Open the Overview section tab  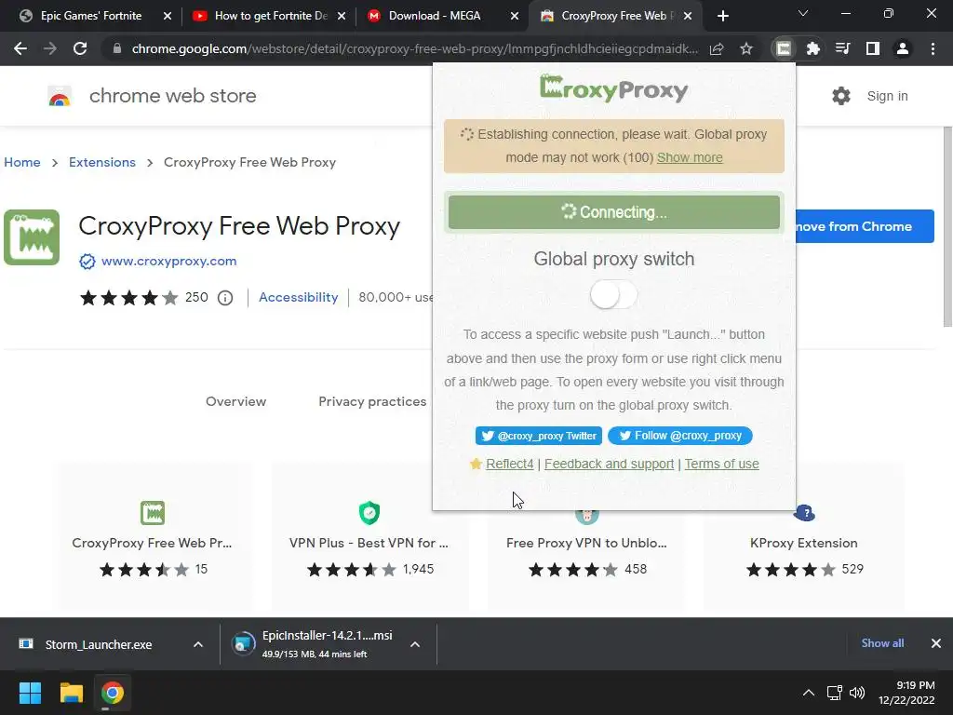coord(235,402)
